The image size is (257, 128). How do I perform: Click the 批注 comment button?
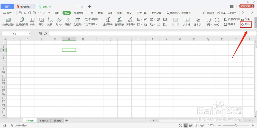tap(233, 13)
